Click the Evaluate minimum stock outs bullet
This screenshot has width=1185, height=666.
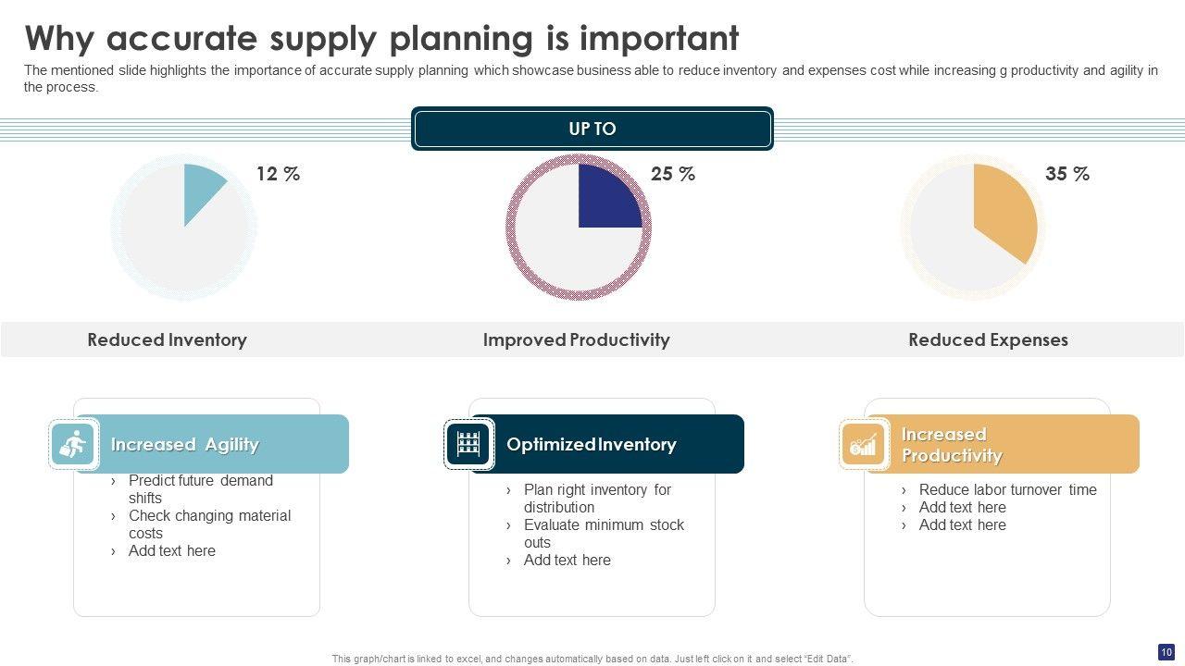click(x=604, y=534)
